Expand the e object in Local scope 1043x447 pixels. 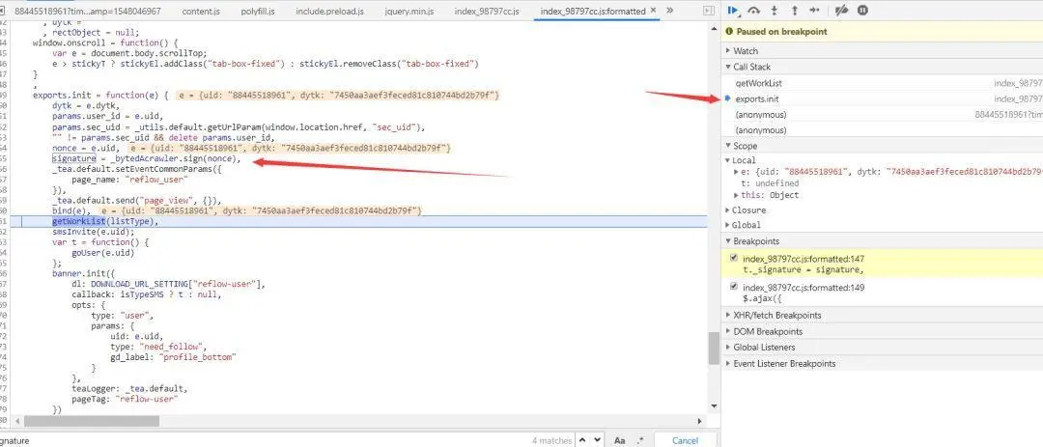click(736, 172)
